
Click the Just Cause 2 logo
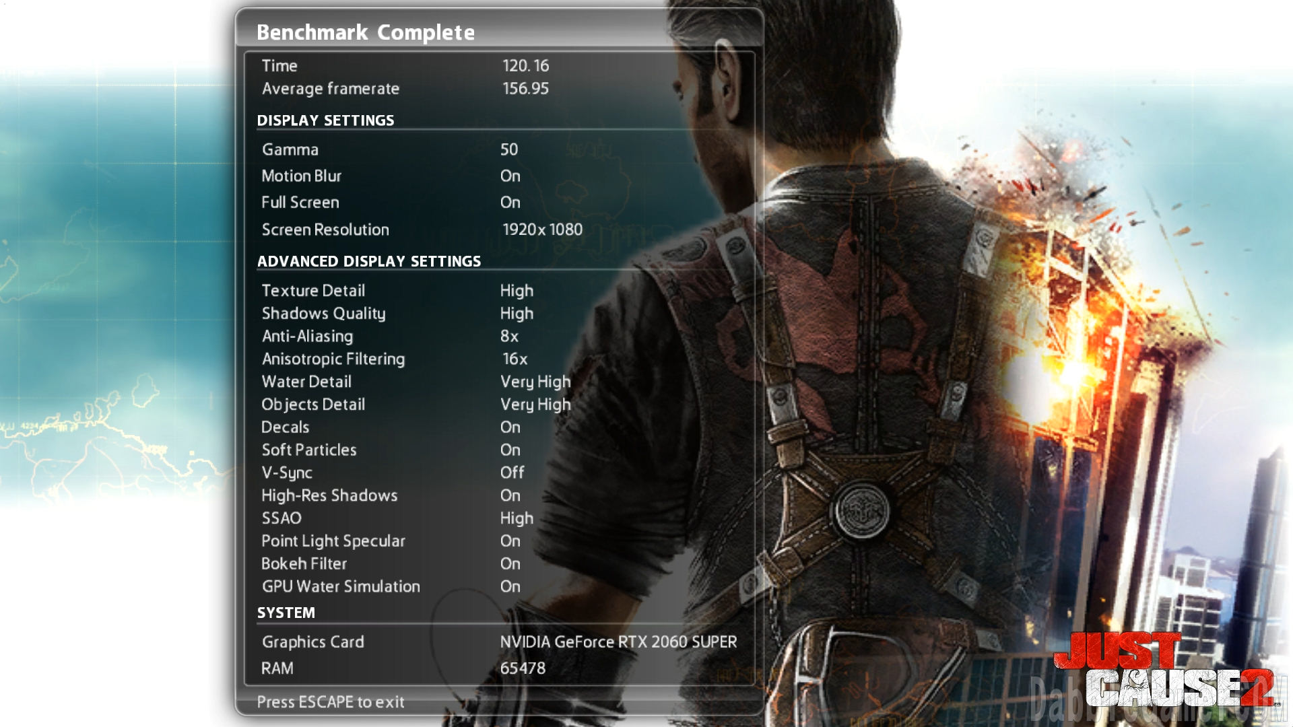[x=1164, y=670]
